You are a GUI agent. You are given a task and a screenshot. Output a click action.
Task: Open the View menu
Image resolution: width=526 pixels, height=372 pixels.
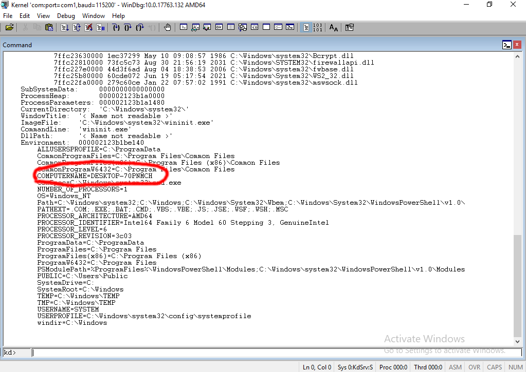pyautogui.click(x=43, y=16)
